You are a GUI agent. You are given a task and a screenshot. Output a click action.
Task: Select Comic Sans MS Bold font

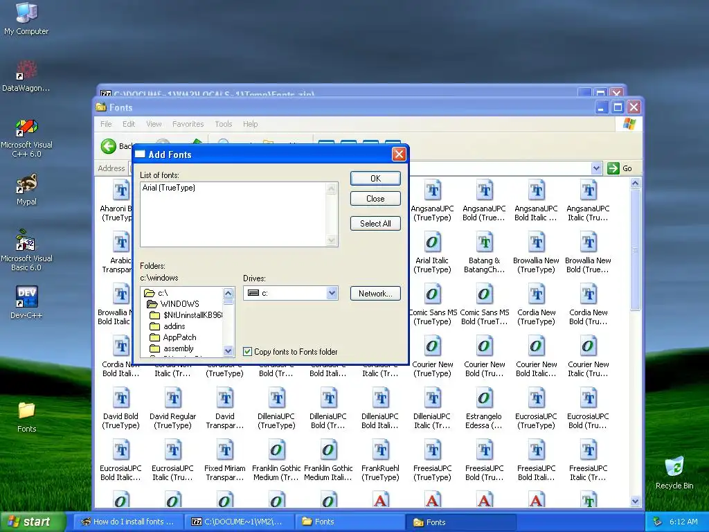click(x=484, y=304)
